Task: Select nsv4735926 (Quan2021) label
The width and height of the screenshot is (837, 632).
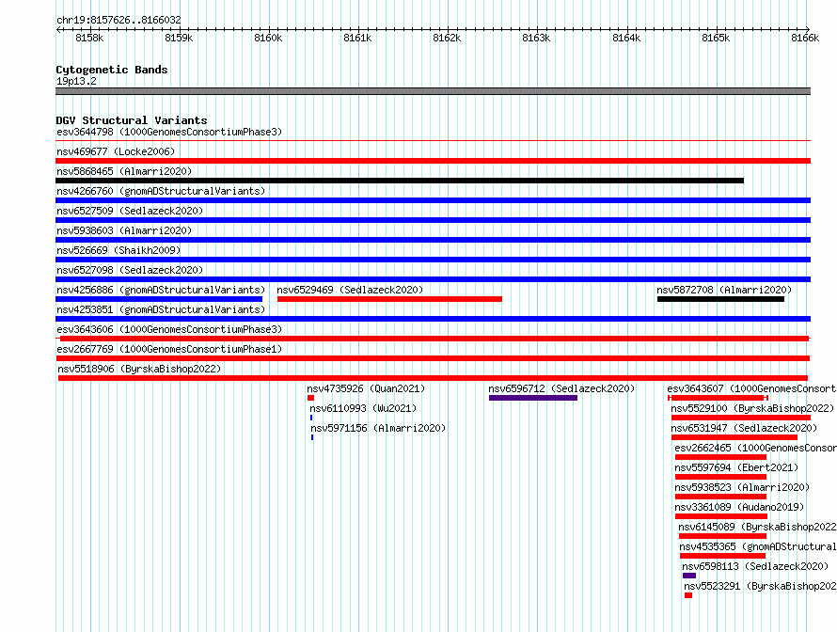Action: click(366, 388)
